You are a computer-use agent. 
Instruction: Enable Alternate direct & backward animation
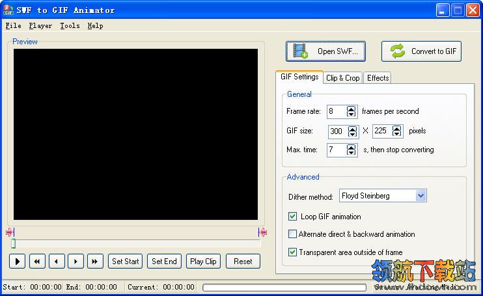point(292,234)
